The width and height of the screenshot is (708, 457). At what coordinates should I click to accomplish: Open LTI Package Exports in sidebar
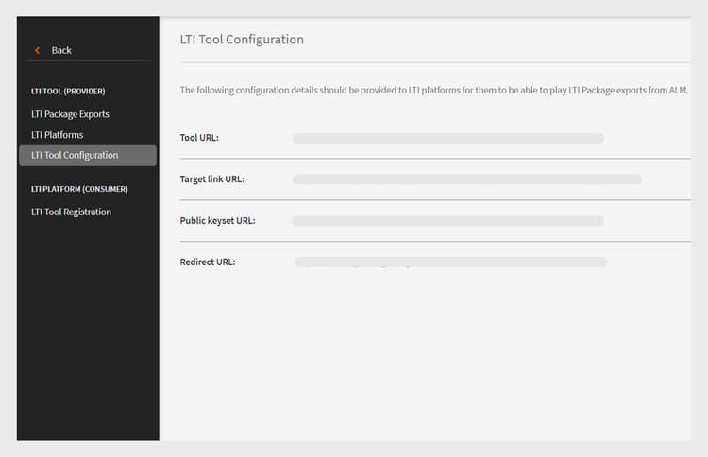(70, 114)
